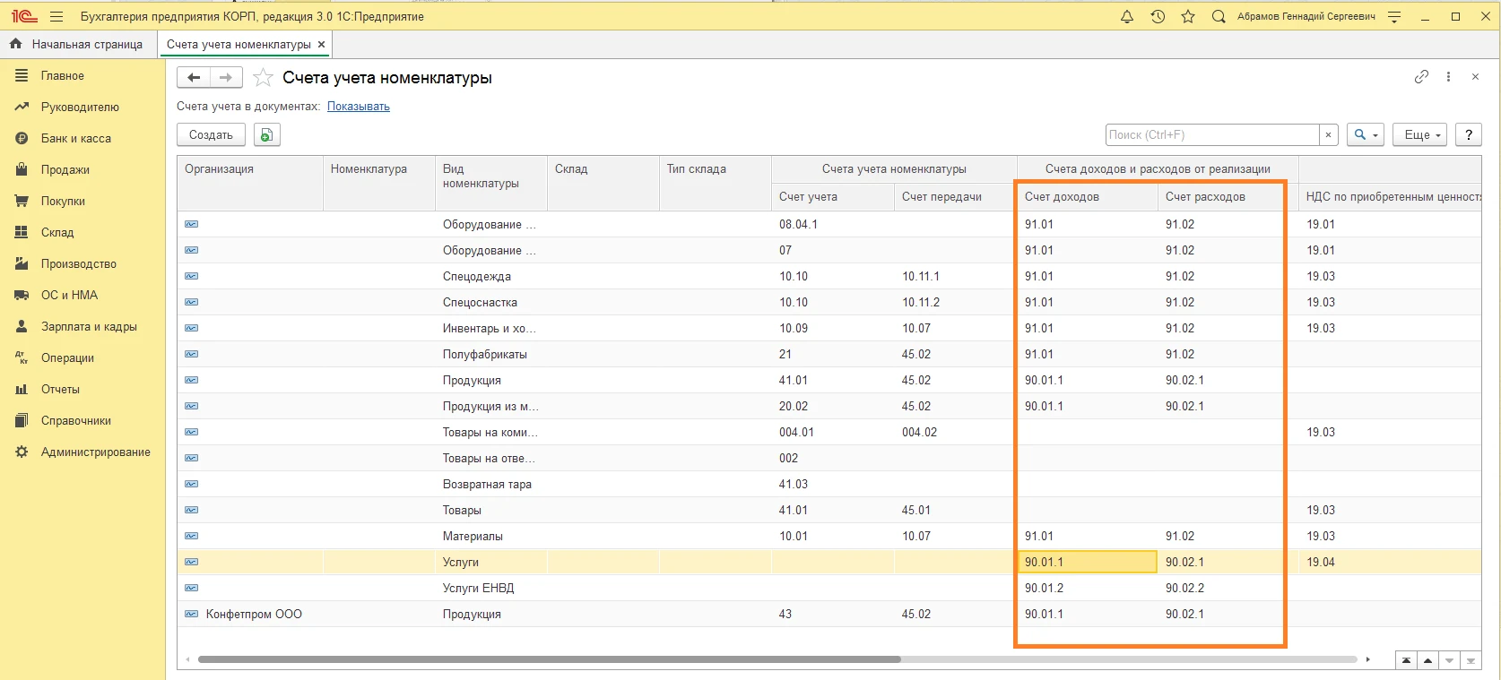Clear the search field with X
Image resolution: width=1501 pixels, height=680 pixels.
click(1329, 135)
